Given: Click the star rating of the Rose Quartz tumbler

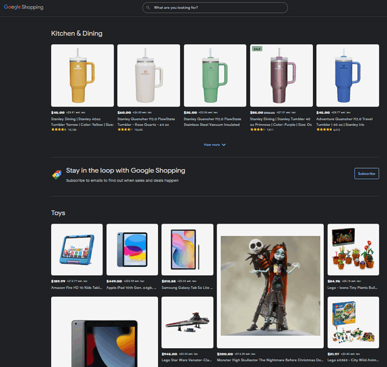Looking at the screenshot, I should (x=125, y=130).
